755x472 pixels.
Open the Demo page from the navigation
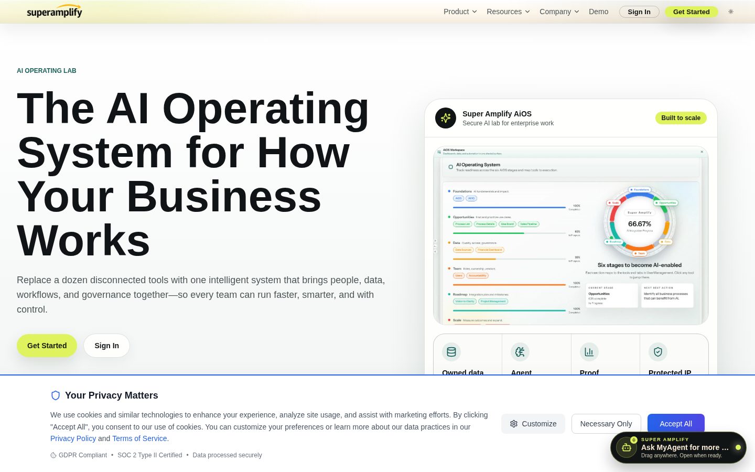(598, 12)
